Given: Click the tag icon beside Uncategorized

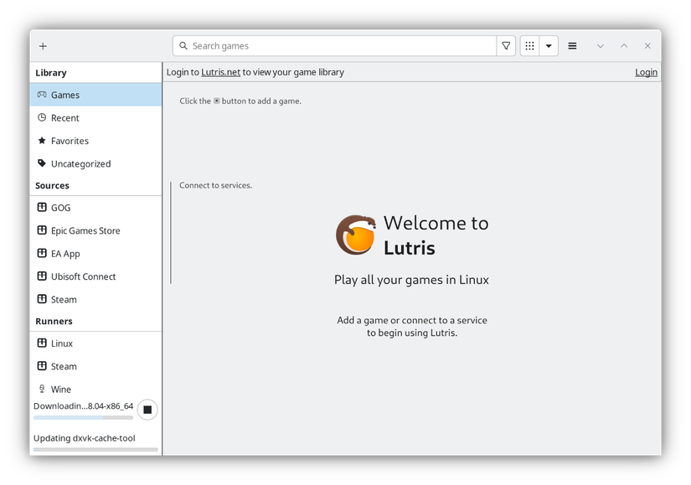Looking at the screenshot, I should (x=42, y=163).
